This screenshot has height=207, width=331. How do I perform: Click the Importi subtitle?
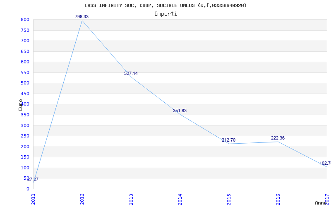click(165, 14)
